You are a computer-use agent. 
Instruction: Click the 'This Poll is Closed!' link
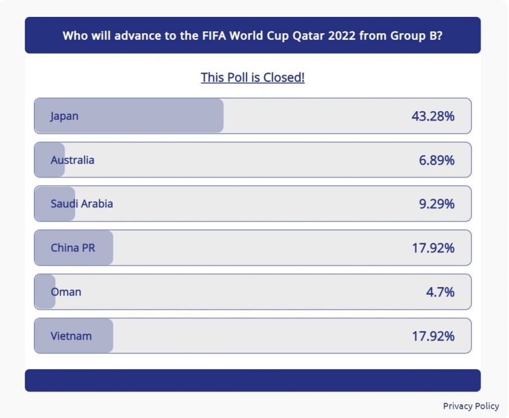pyautogui.click(x=253, y=77)
